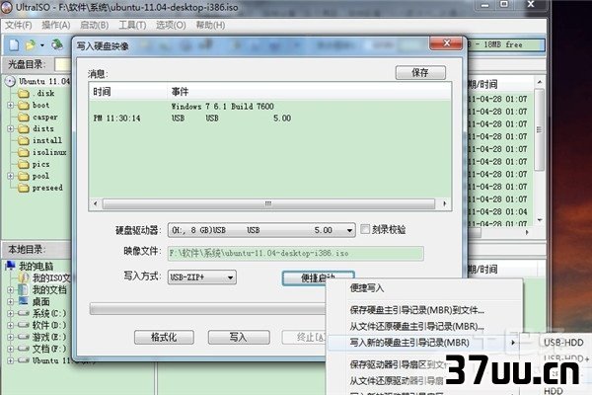Viewport: 592px width, 395px height.
Task: Open 写入新的硬盘主引导记录(MBR) submenu
Action: (x=422, y=343)
